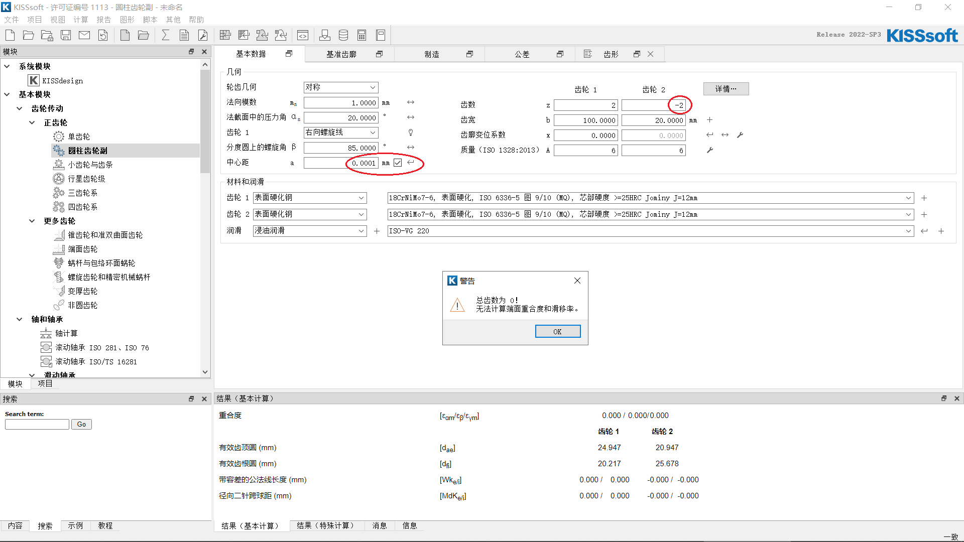964x542 pixels.
Task: Run calculation with the sigma icon
Action: [166, 35]
